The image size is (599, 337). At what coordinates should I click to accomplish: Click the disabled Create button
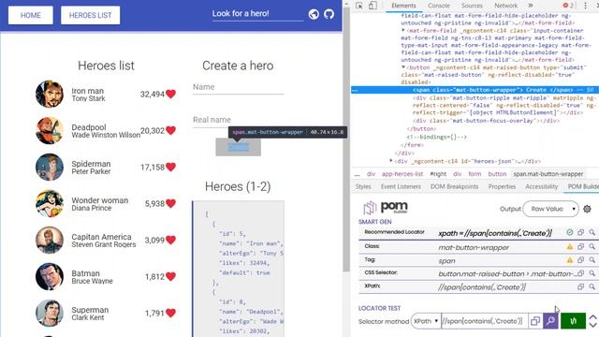click(239, 147)
